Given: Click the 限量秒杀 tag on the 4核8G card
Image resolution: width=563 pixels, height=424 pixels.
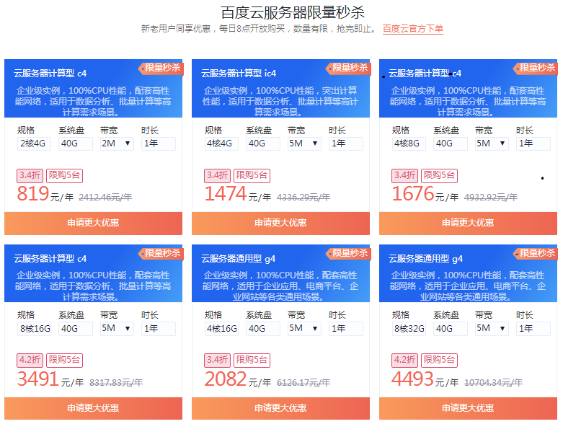Looking at the screenshot, I should point(536,68).
